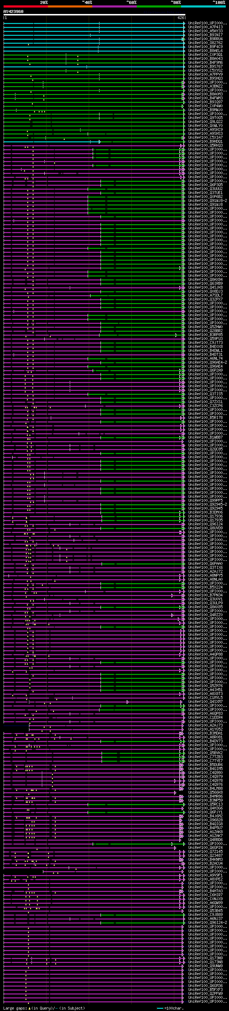Select the UniRef100_A9SKC9 label
Viewport: 229px width, 1011px height.
205,129
